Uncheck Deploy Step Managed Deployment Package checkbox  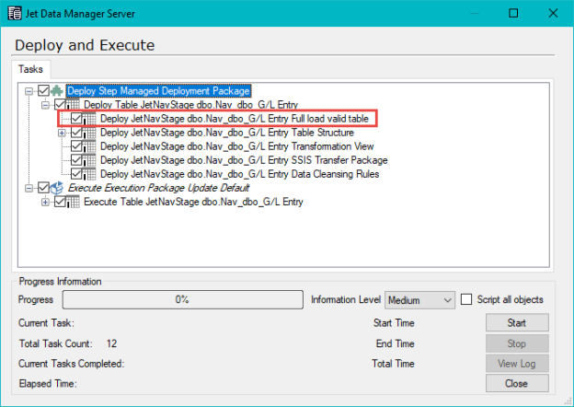point(43,90)
